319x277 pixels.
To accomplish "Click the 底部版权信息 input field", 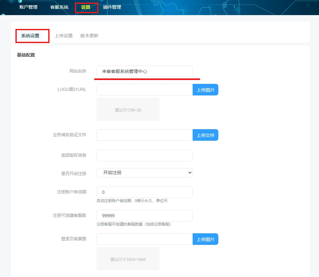I will click(144, 155).
